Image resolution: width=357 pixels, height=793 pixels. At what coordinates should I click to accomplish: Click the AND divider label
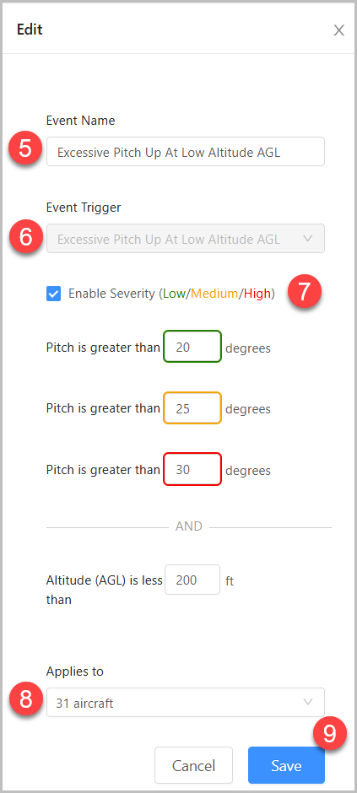[188, 526]
